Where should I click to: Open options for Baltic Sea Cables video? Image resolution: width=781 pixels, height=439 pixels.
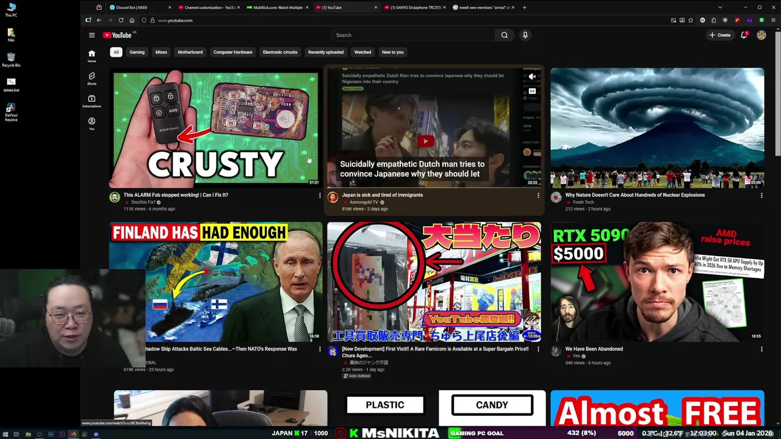click(320, 349)
